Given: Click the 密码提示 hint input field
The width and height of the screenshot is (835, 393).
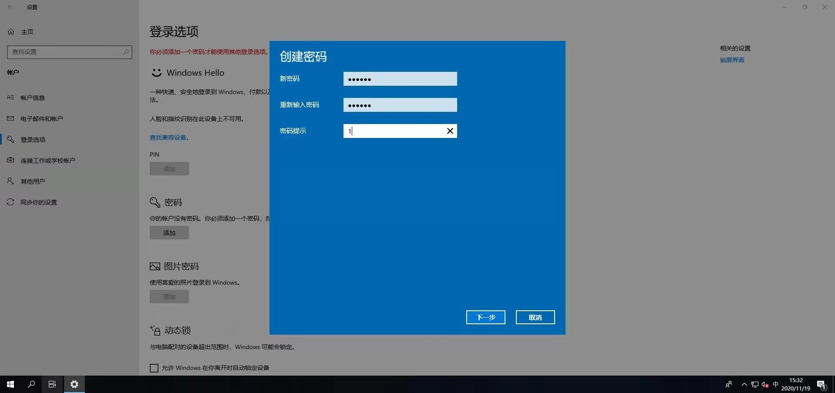Looking at the screenshot, I should [x=400, y=131].
